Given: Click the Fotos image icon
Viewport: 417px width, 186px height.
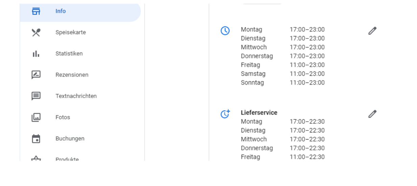Looking at the screenshot, I should [36, 117].
